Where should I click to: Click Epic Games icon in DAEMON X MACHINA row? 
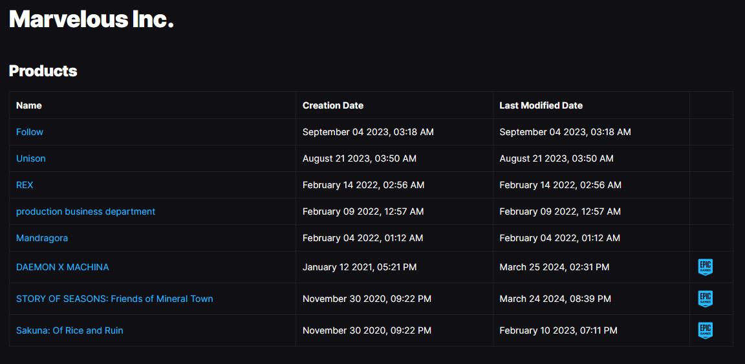(x=705, y=267)
